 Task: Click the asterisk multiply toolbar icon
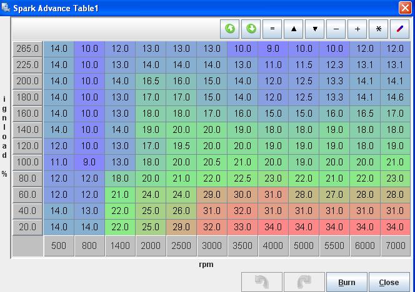coord(379,29)
